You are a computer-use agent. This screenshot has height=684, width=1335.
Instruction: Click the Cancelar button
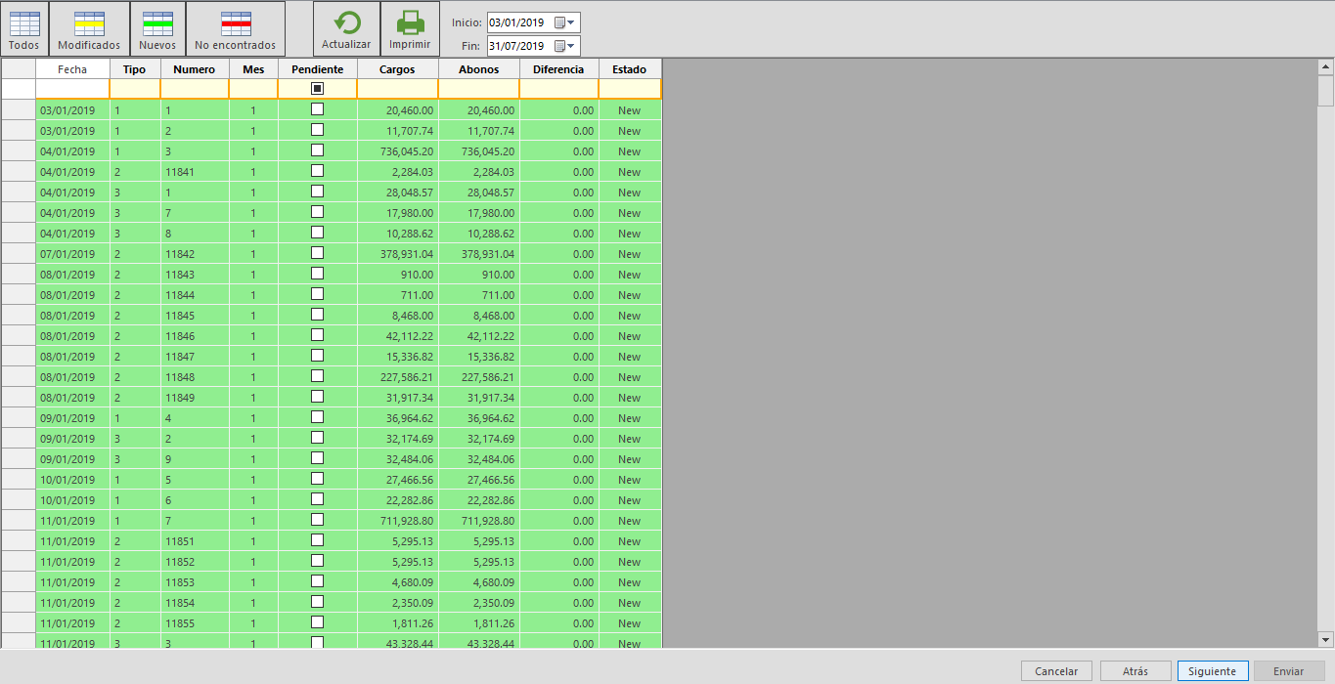pos(1056,671)
